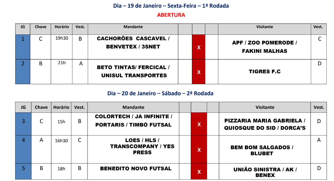The height and width of the screenshot is (181, 334).
Task: Click the 1ª Rodada date title
Action: point(171,6)
